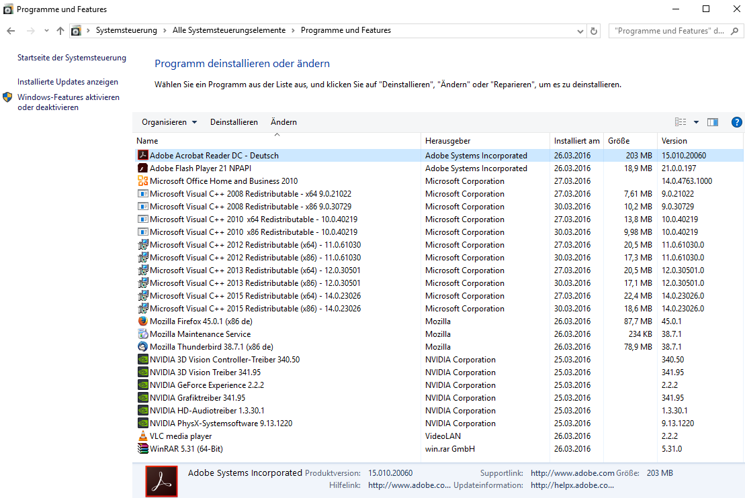Select the Visual C++ 2015 (x64) 14.0.23026 row

click(439, 296)
